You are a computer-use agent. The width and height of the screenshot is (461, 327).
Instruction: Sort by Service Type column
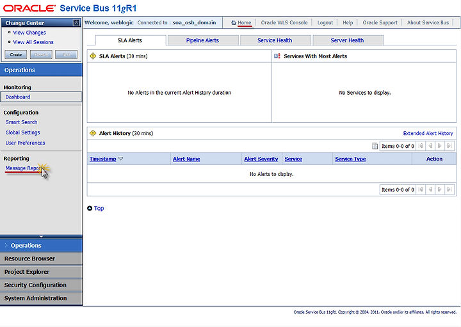[x=350, y=159]
